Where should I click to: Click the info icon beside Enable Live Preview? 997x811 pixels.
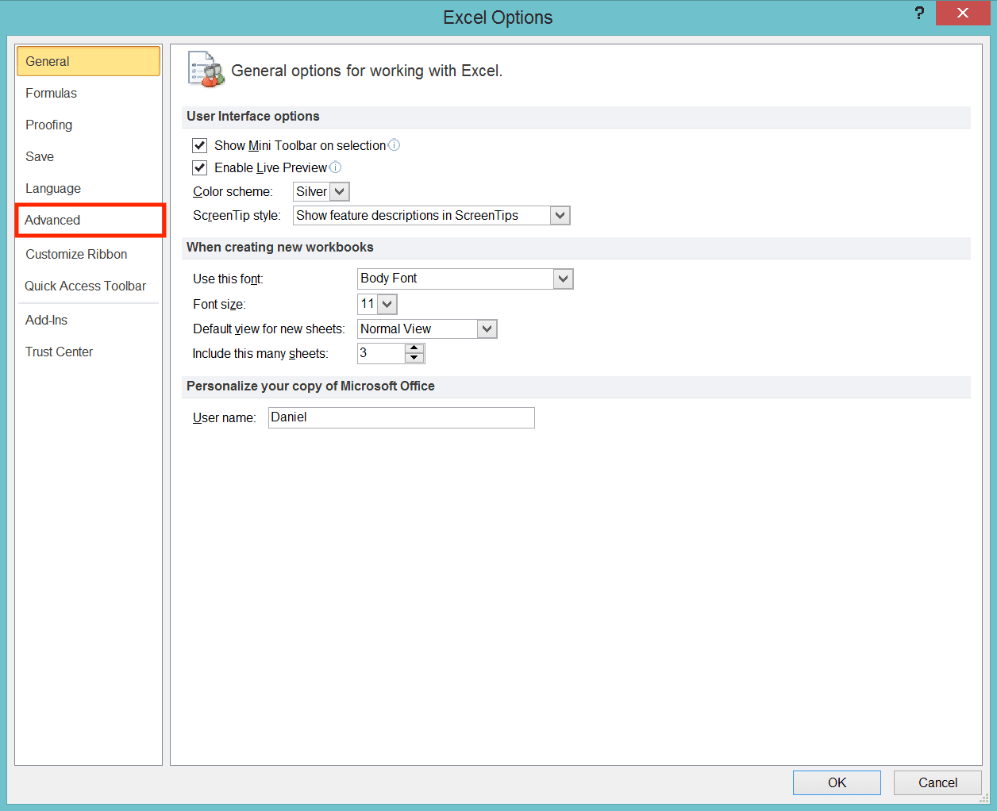coord(335,167)
